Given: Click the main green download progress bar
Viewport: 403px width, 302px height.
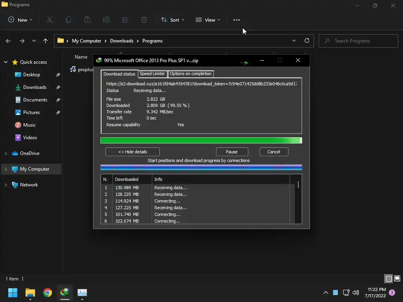Looking at the screenshot, I should (201, 140).
